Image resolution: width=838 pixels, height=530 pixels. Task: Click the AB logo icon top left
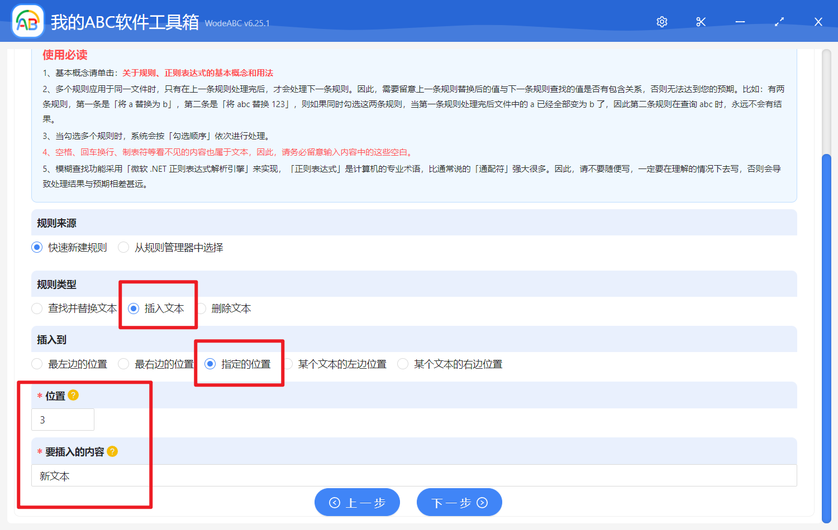(27, 21)
